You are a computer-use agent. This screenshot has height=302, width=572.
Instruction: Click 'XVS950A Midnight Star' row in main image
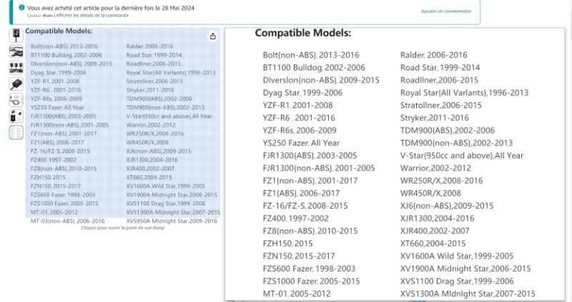[x=172, y=221]
